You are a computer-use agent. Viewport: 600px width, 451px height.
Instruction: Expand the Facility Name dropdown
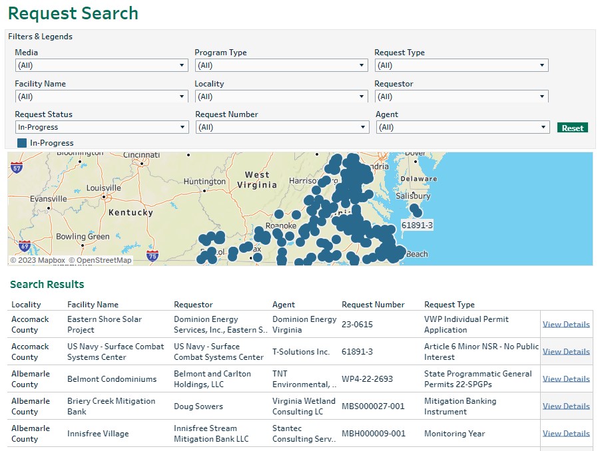[101, 96]
